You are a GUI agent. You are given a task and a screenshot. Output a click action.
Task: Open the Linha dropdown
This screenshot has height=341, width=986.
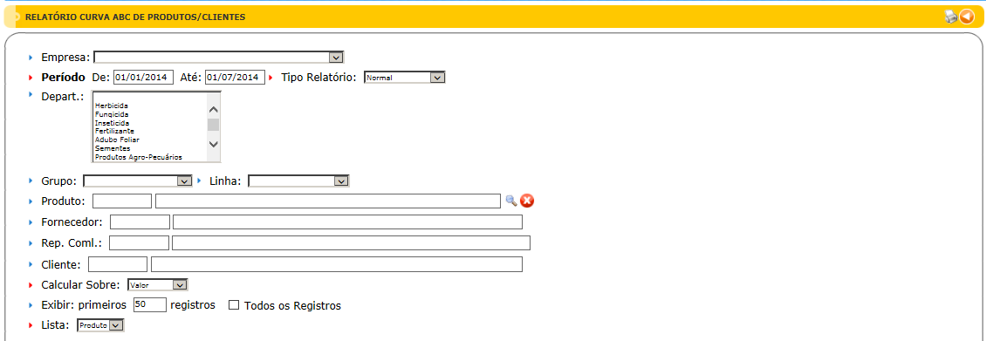click(298, 181)
